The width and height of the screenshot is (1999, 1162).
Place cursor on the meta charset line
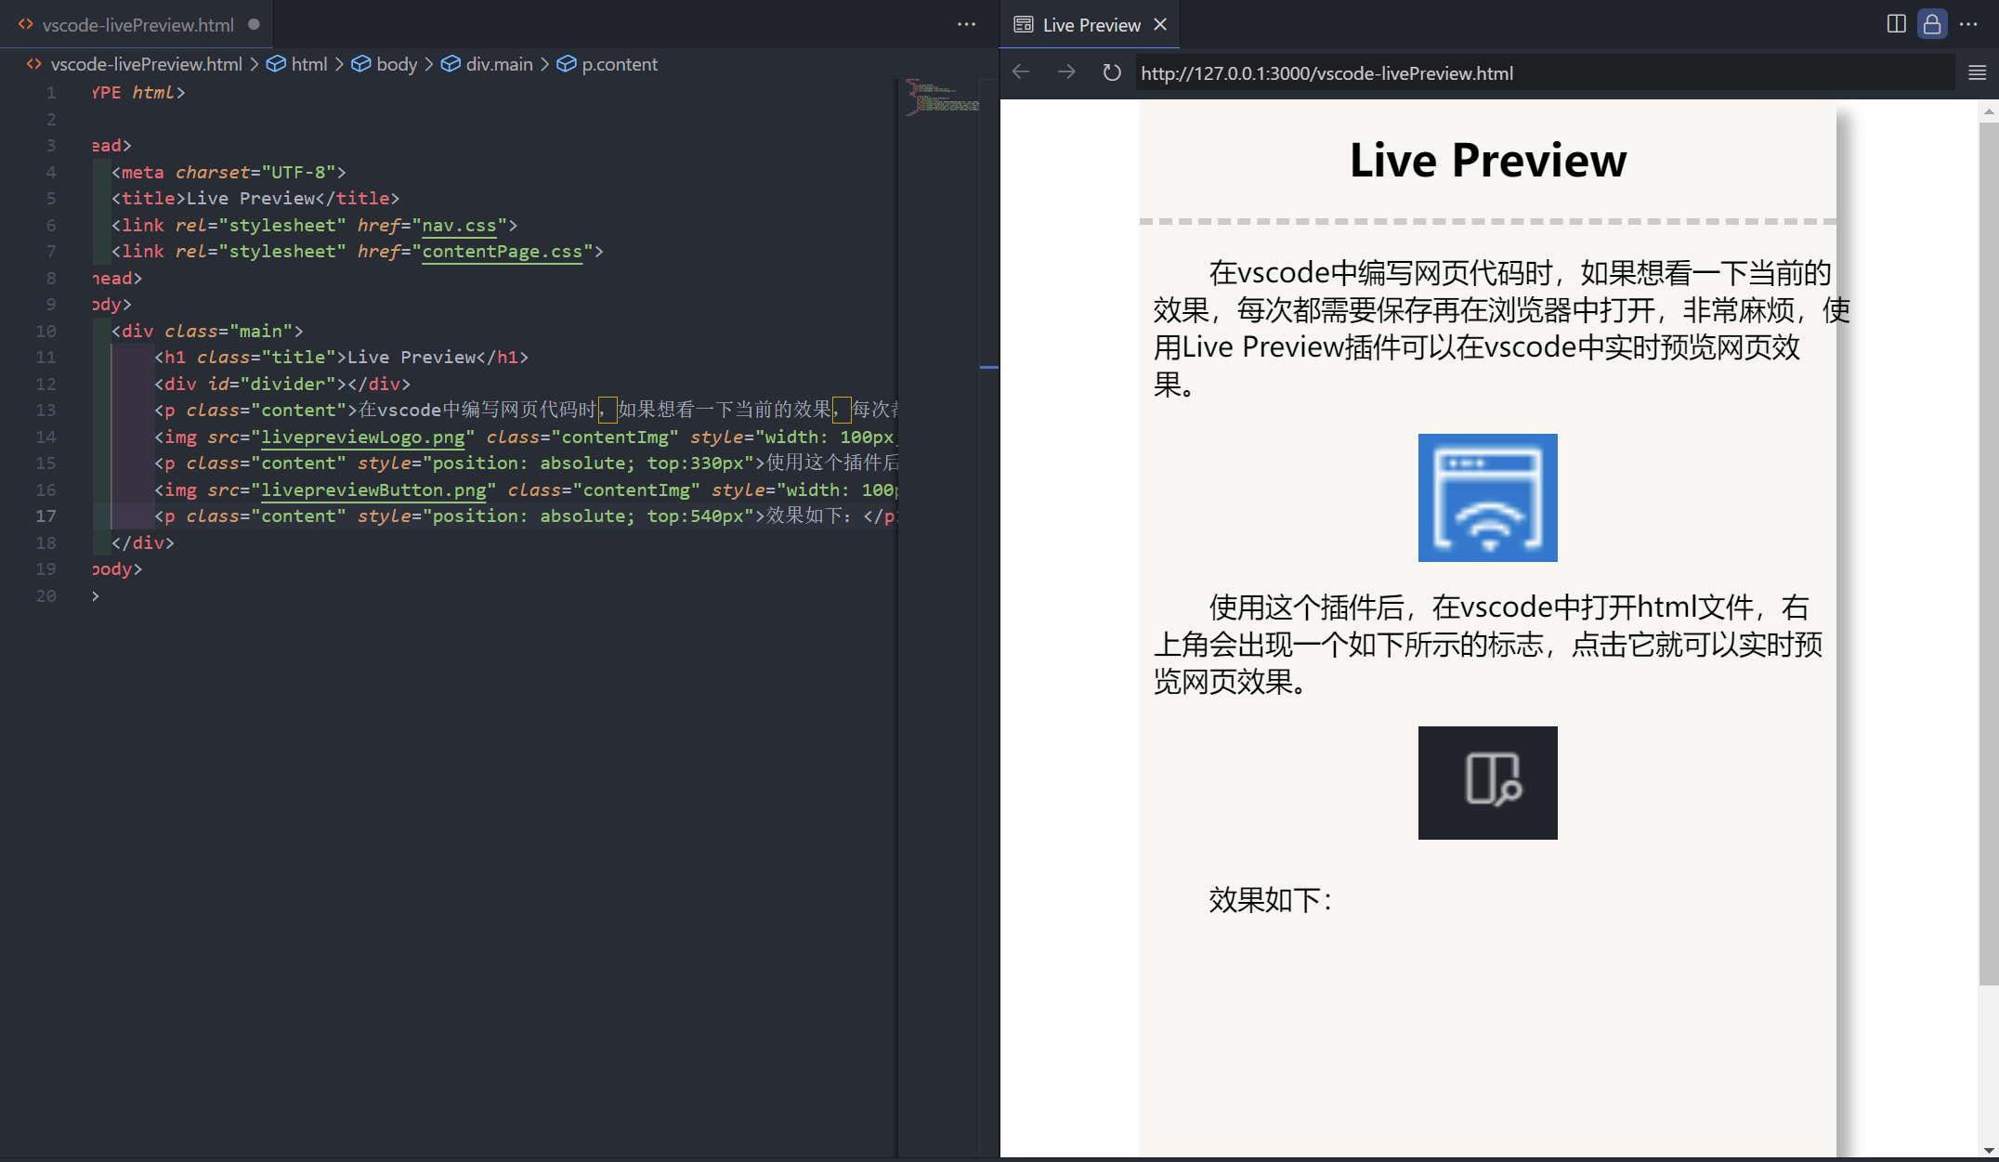click(229, 172)
